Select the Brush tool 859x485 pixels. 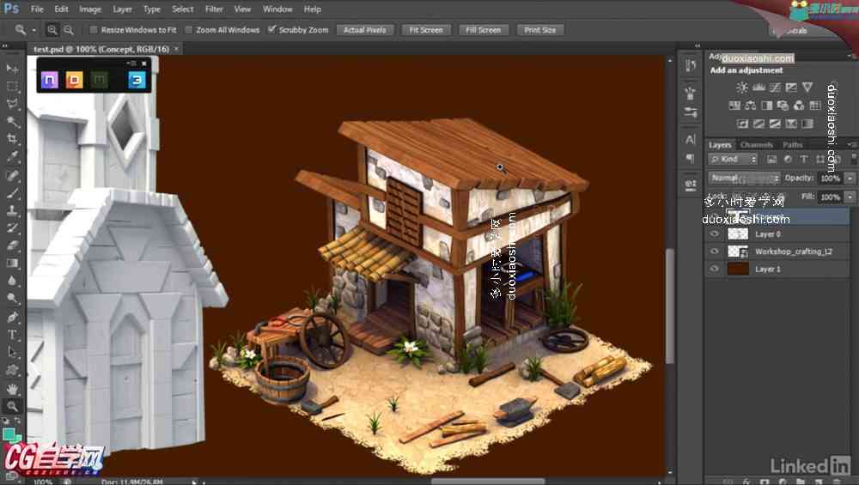[12, 192]
